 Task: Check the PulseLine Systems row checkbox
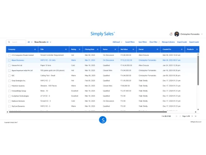[9, 86]
